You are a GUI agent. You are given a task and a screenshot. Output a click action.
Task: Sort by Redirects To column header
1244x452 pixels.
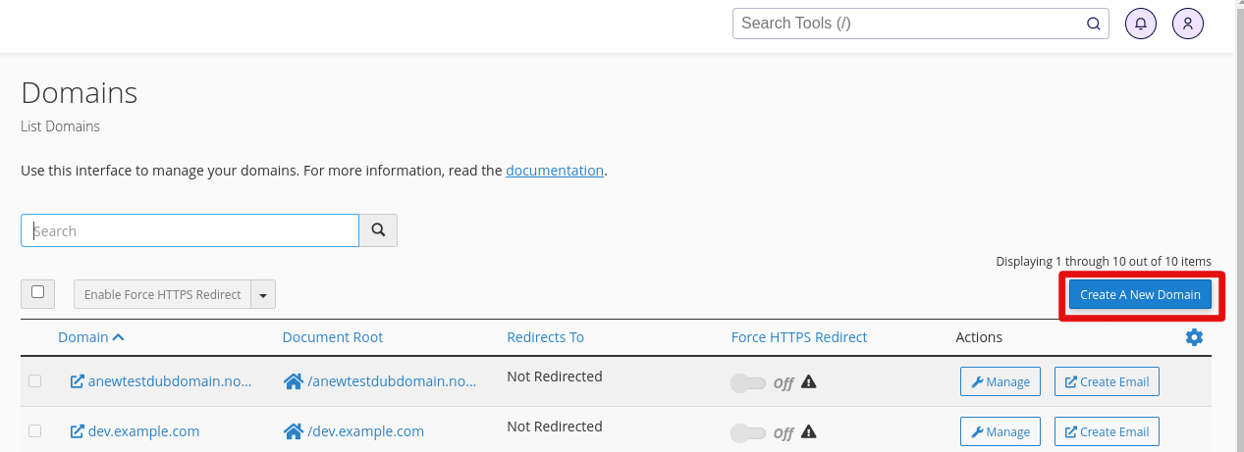coord(545,337)
